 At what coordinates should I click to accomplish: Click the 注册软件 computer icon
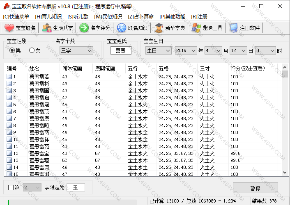pyautogui.click(x=234, y=28)
